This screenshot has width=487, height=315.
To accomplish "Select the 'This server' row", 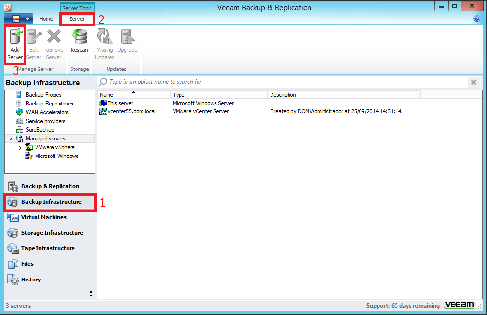I will click(290, 103).
